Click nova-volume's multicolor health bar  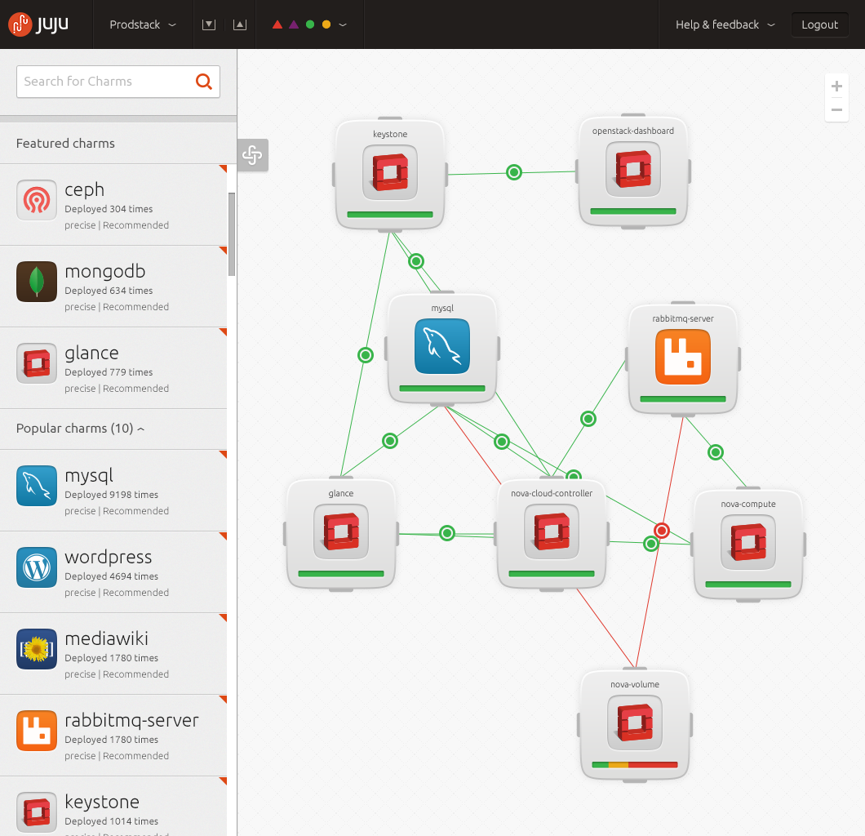(x=635, y=765)
